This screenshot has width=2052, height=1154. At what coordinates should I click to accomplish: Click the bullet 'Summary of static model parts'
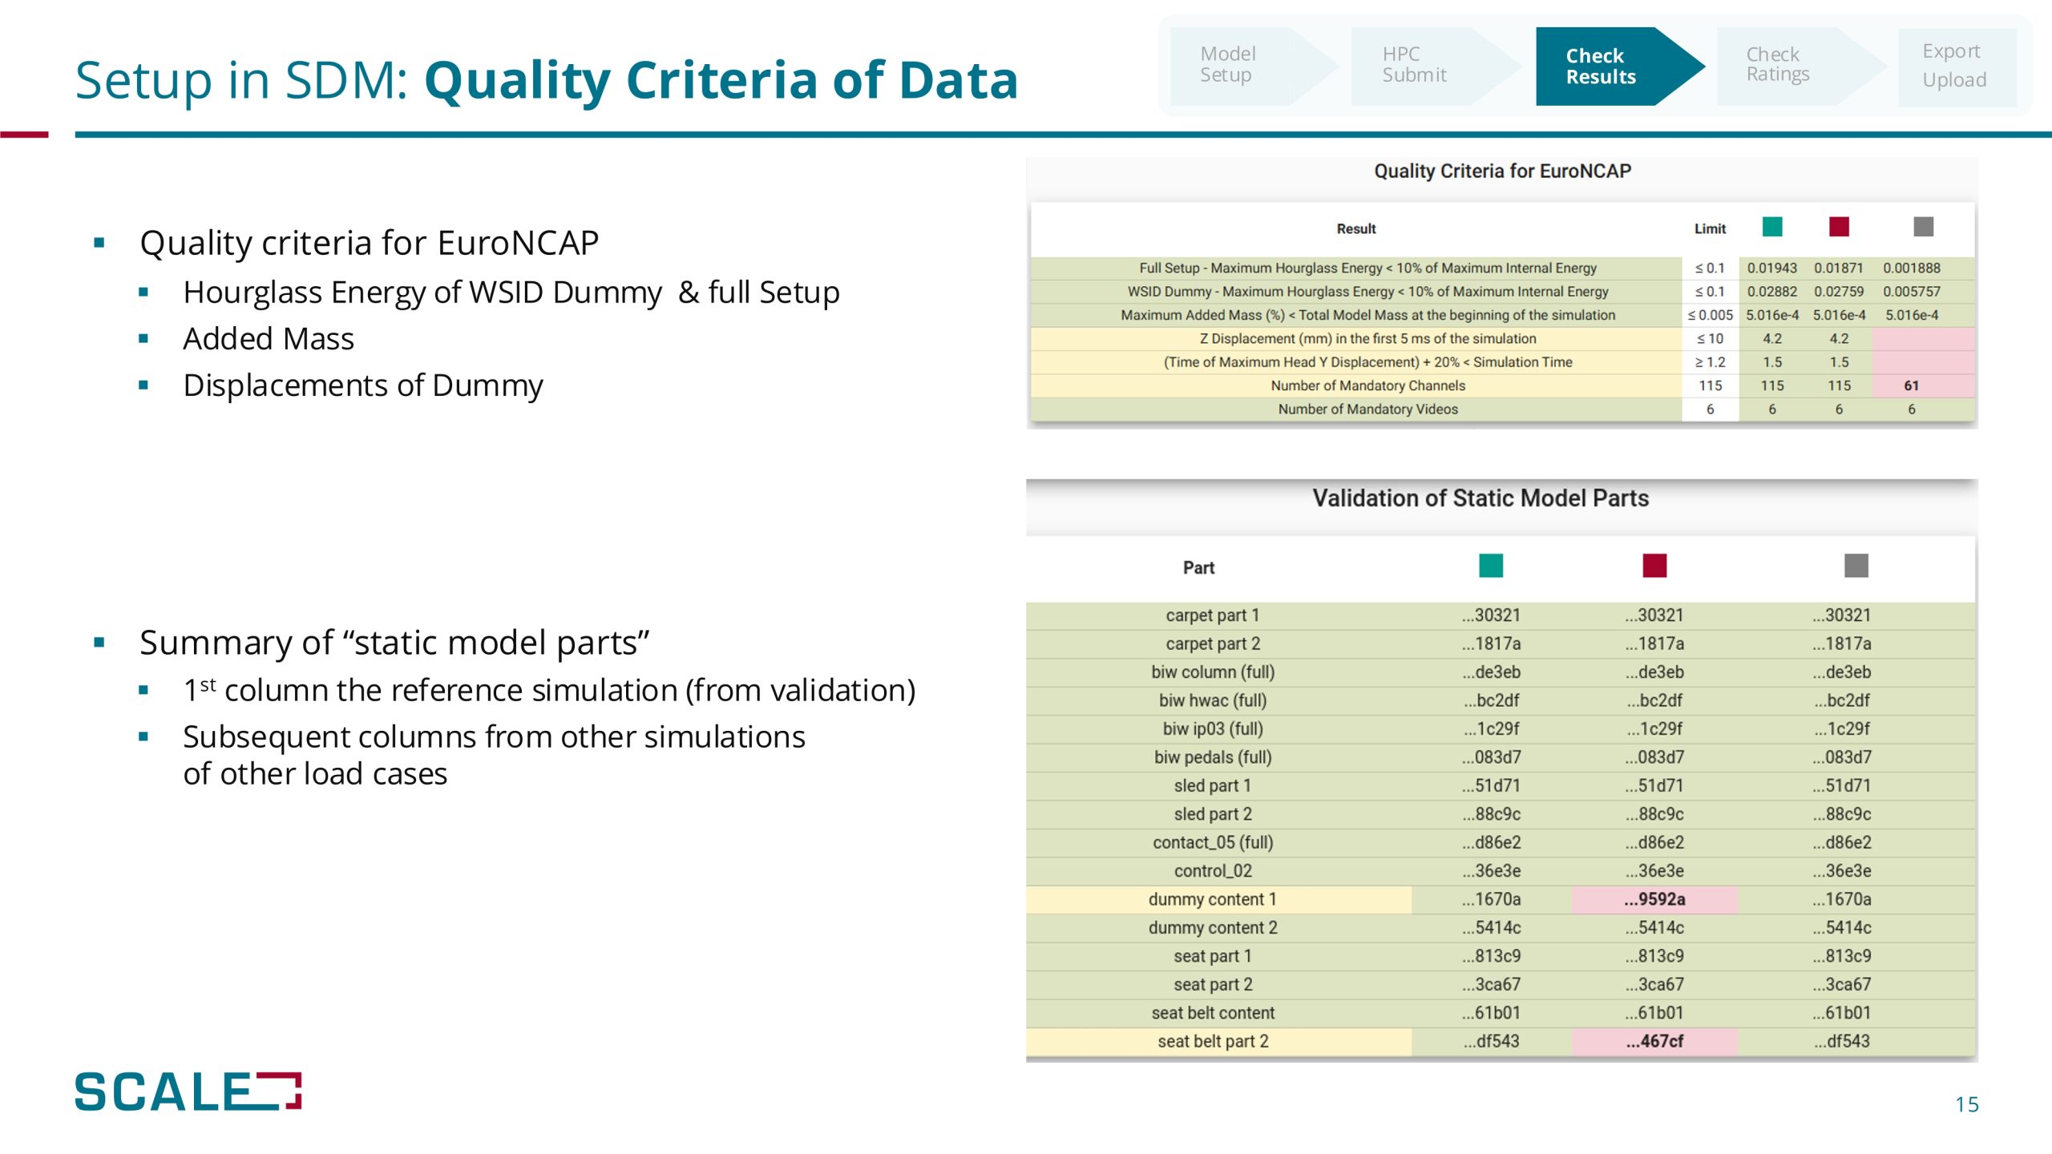click(x=394, y=643)
